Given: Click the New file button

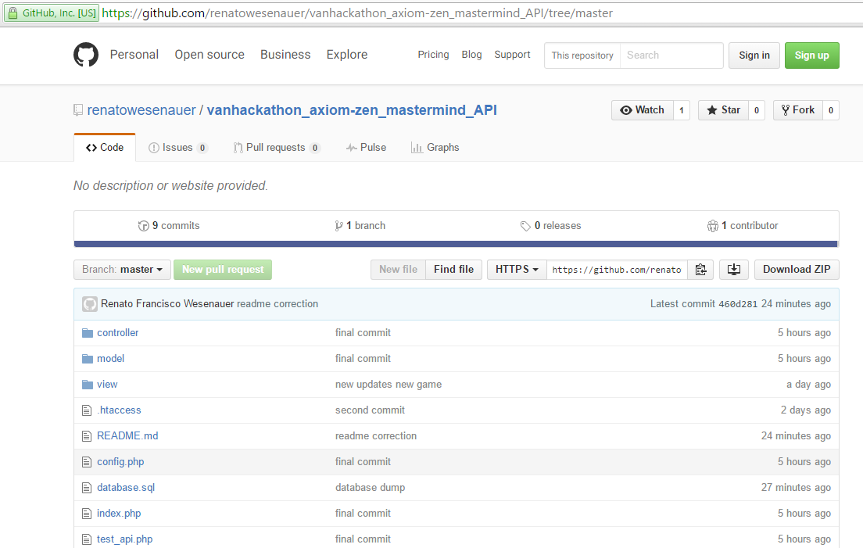Looking at the screenshot, I should point(399,270).
